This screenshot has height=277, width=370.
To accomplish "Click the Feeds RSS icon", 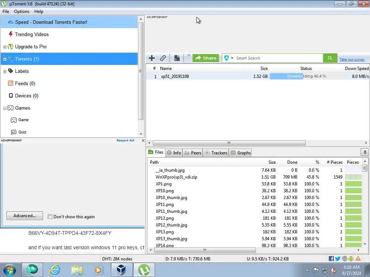I will click(10, 83).
